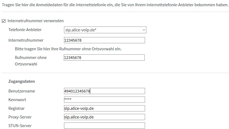The image size is (229, 129).
Task: Focus the Internetrufnummer input field
Action: 104,40
